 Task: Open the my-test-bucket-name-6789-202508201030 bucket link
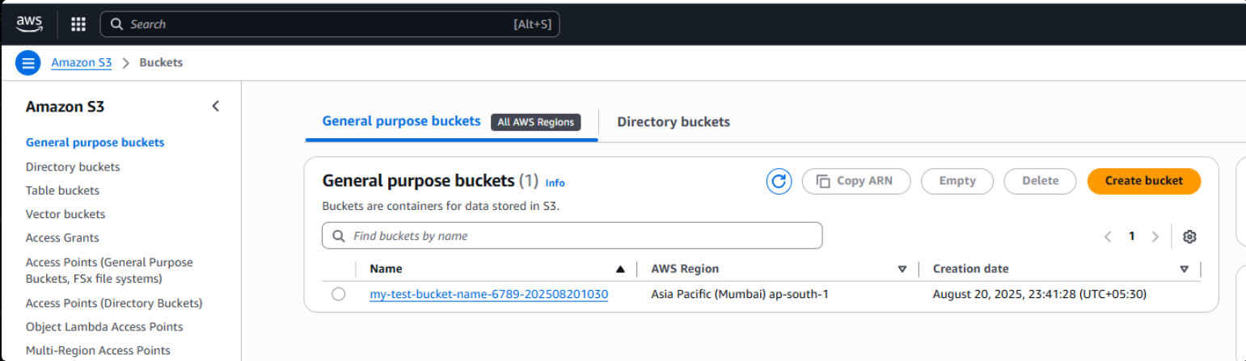488,294
